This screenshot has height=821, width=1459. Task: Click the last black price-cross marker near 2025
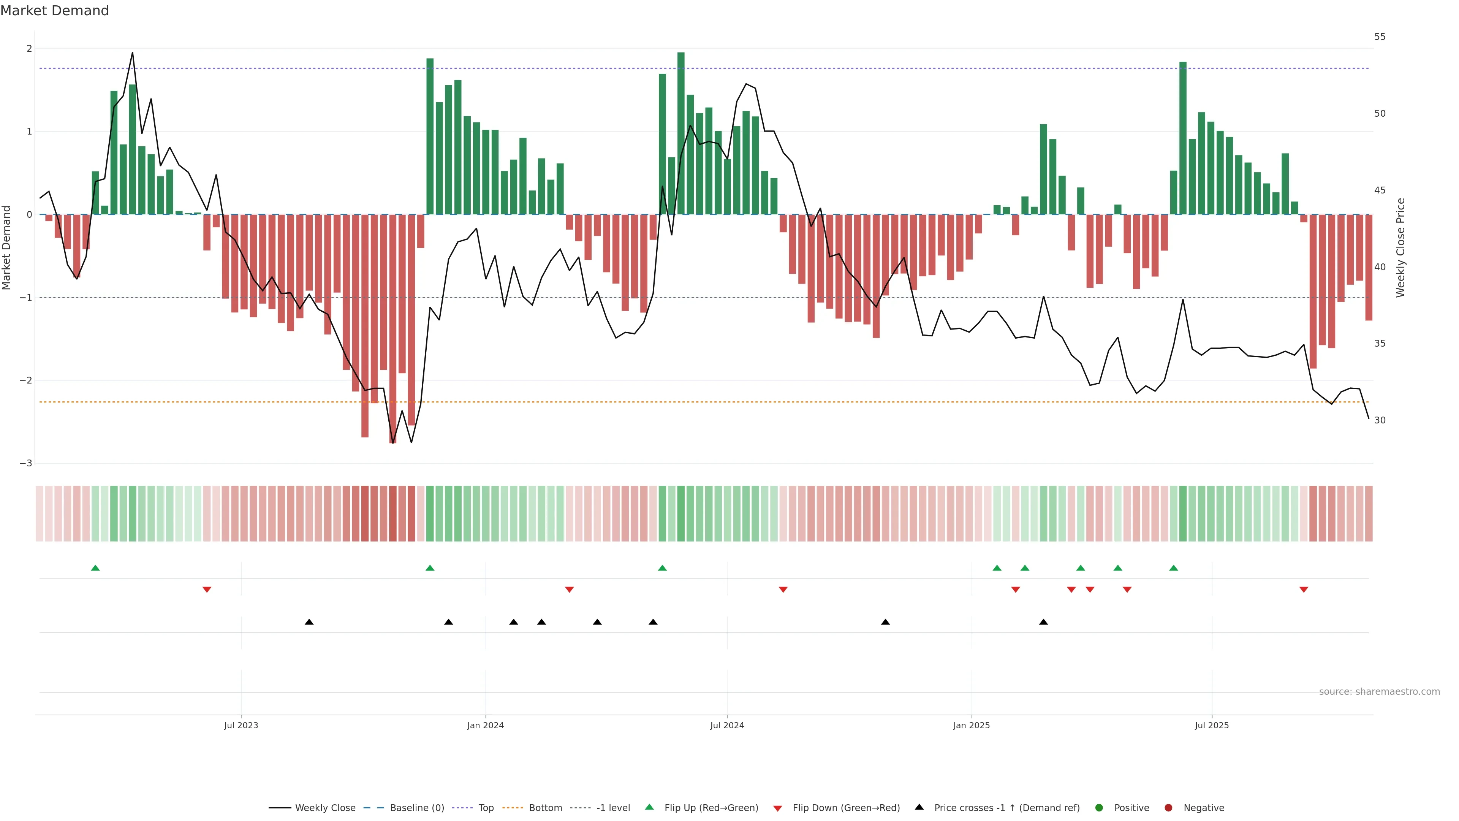(x=1043, y=622)
